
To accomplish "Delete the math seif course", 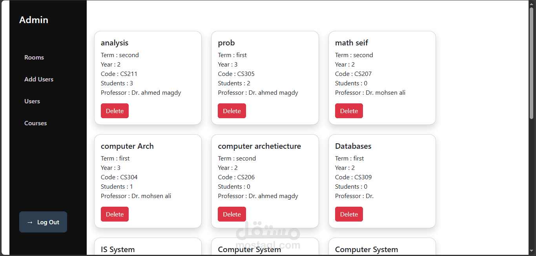I will point(349,111).
